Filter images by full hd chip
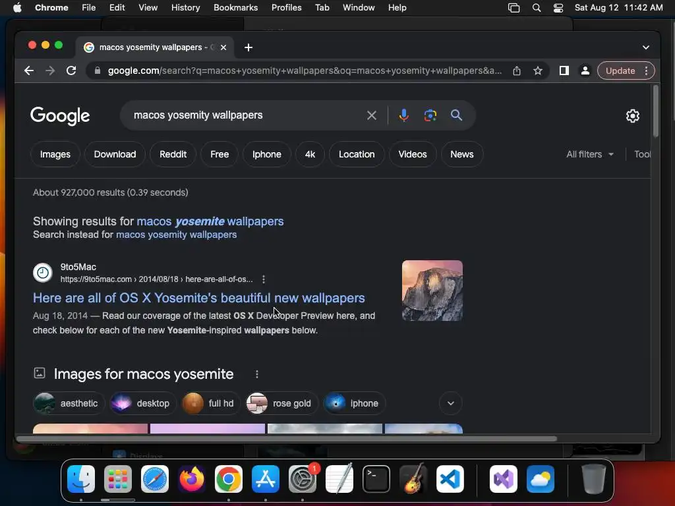675x506 pixels. (210, 403)
